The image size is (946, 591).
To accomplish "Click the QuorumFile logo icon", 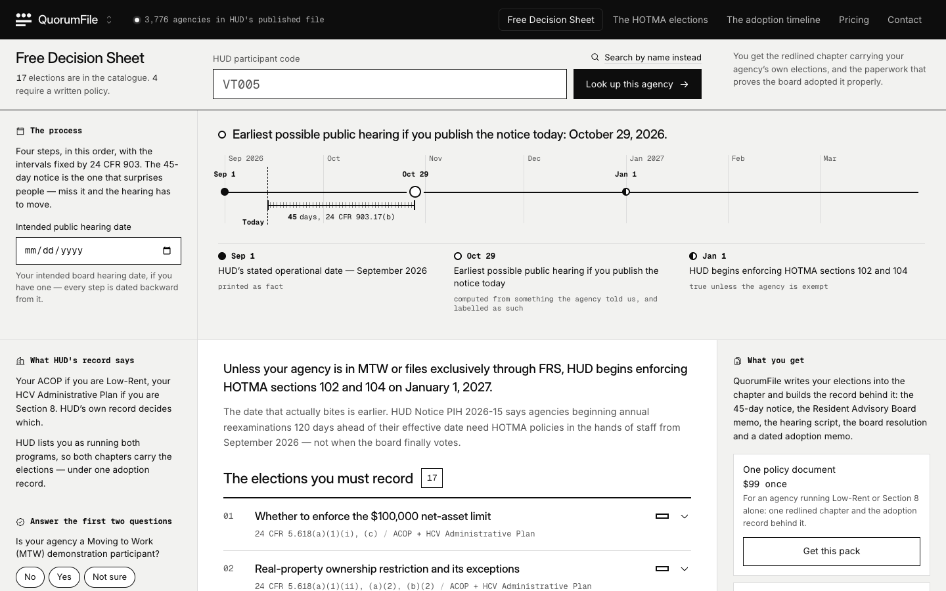I will tap(24, 20).
